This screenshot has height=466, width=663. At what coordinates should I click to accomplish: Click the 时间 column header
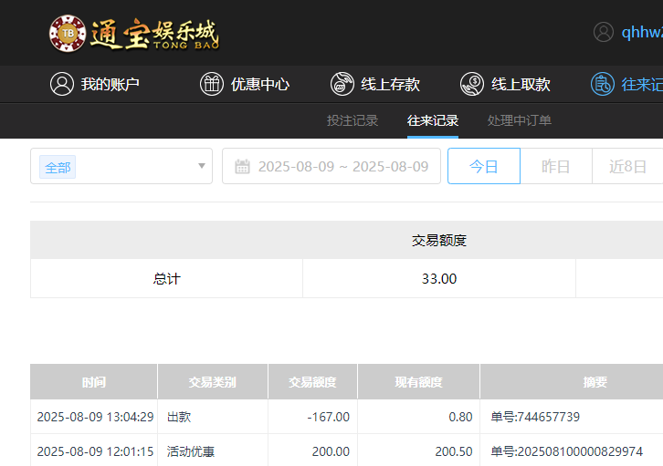tap(93, 382)
